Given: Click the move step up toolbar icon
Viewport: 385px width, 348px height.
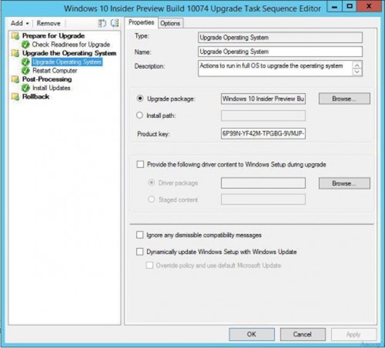Looking at the screenshot, I should 102,23.
